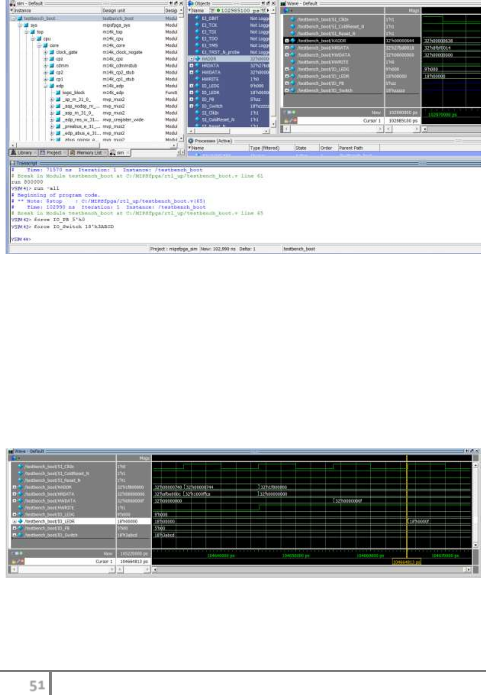Select the m14k_cdmmstub design unit
The image size is (486, 695).
(x=119, y=65)
